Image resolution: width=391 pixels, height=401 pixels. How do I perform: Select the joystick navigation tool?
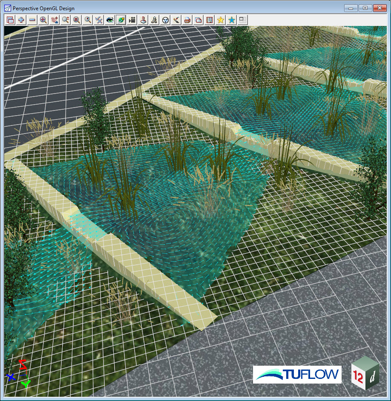point(143,20)
